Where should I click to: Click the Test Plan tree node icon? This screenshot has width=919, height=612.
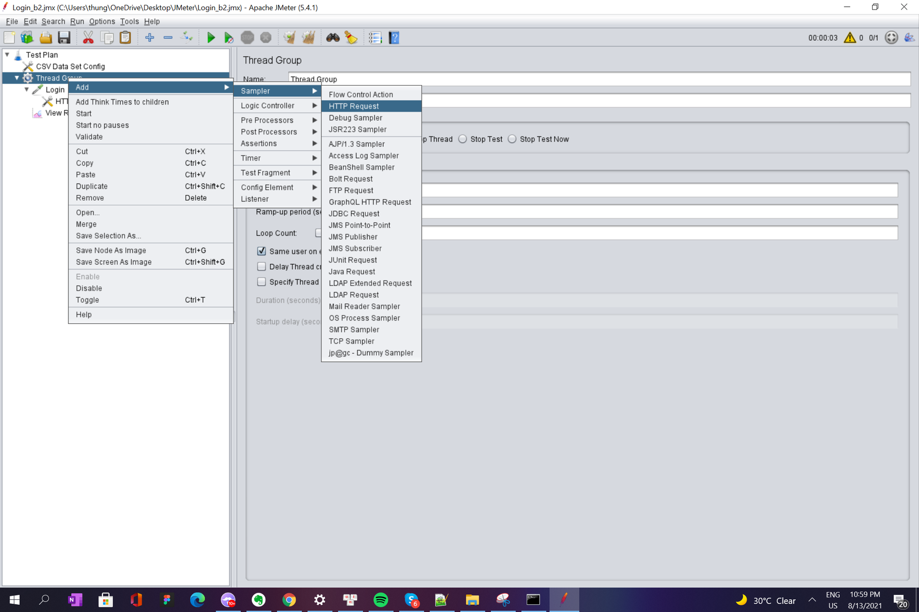tap(18, 55)
